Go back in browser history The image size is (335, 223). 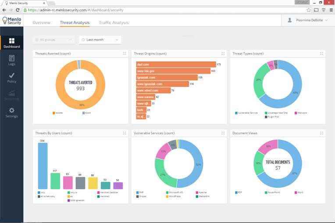tap(4, 10)
